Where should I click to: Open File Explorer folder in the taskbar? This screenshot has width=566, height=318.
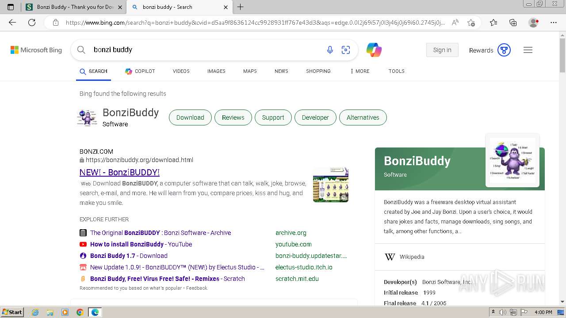(50, 312)
